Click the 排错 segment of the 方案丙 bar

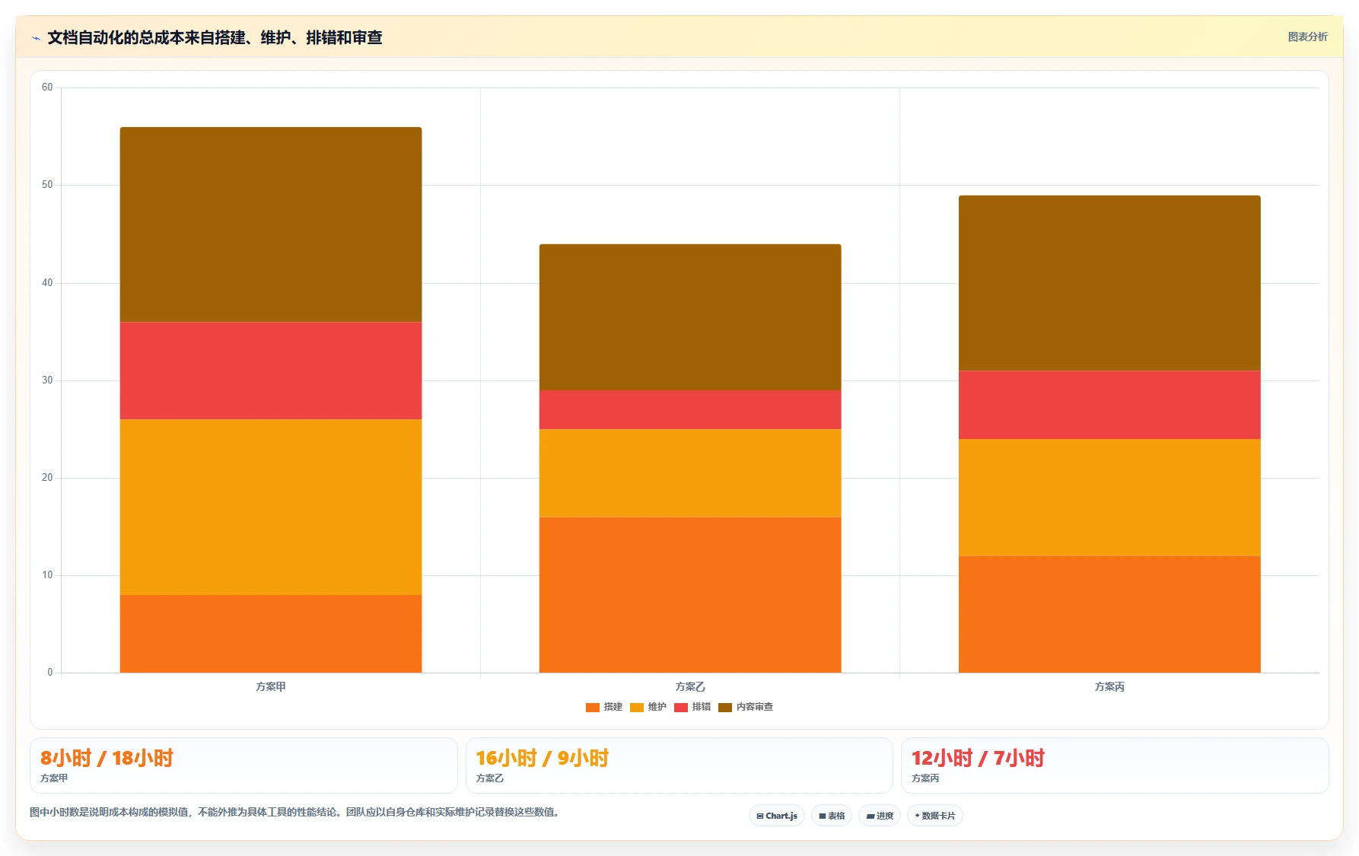(x=1109, y=405)
